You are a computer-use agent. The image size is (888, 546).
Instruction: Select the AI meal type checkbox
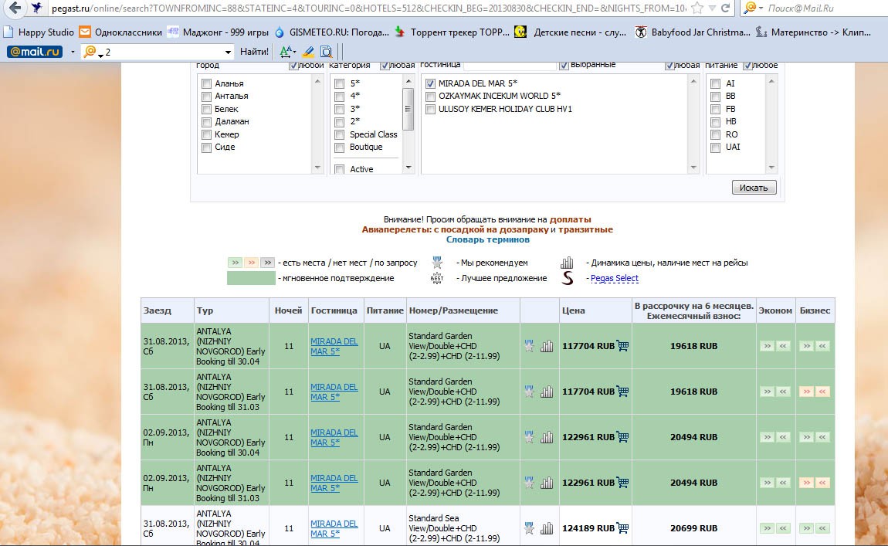(716, 84)
